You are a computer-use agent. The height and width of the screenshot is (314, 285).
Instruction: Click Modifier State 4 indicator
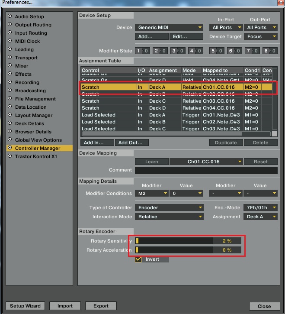pos(195,51)
